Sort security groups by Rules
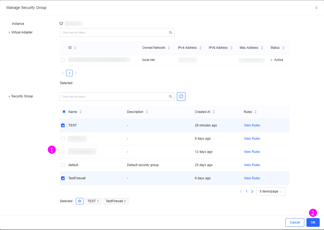Screen dimensions: 324x230 [255, 112]
